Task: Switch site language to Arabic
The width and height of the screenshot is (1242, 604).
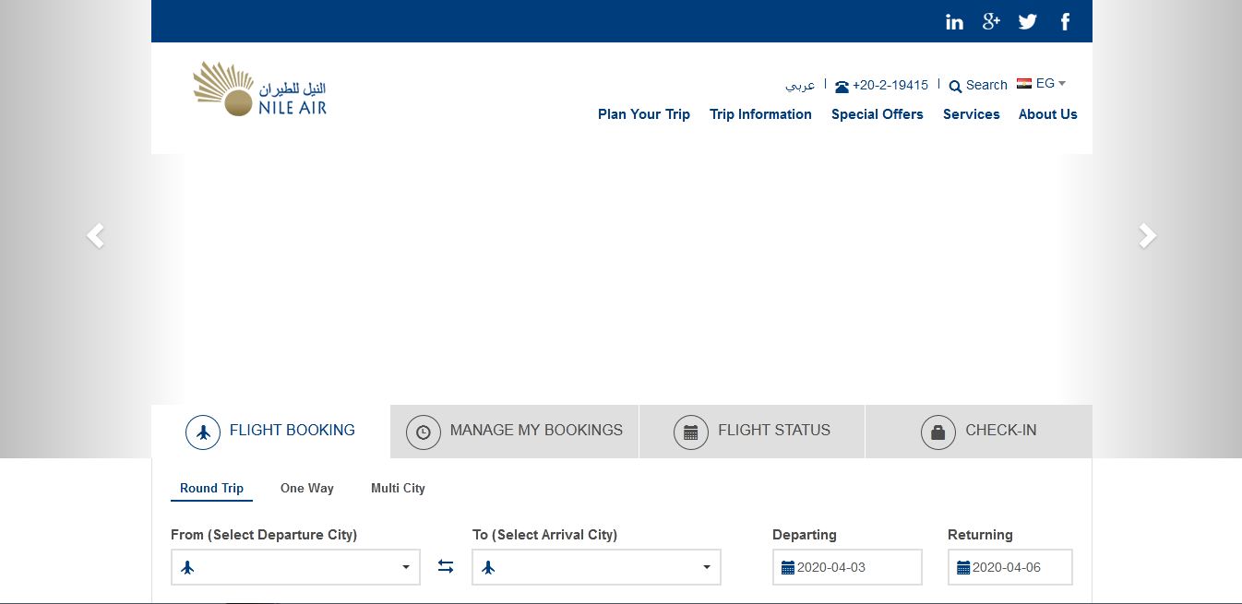Action: [800, 85]
